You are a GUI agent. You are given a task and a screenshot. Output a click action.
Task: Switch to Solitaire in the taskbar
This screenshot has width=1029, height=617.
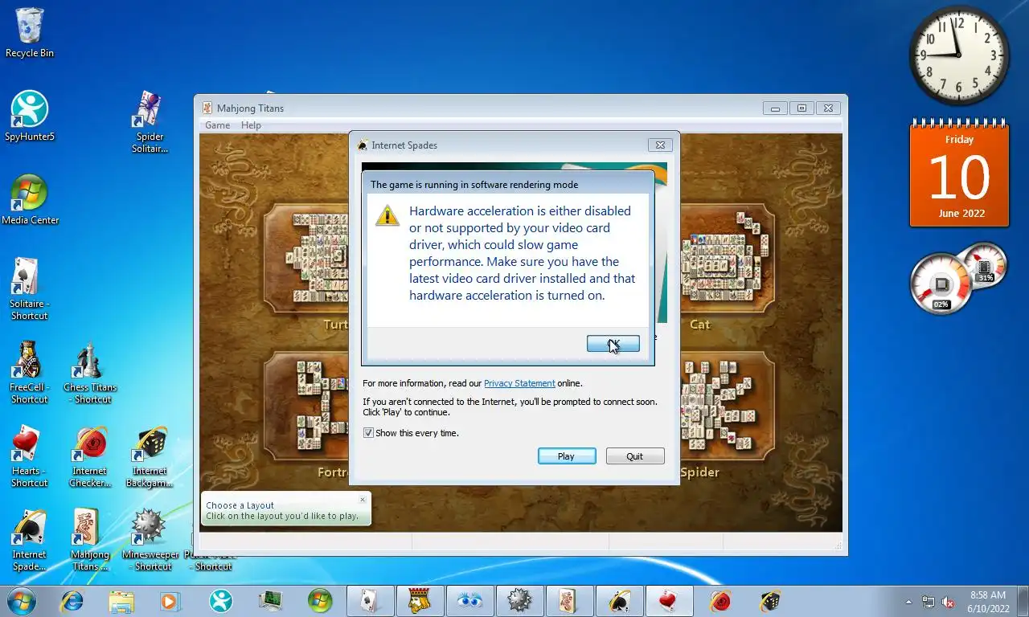coord(370,601)
